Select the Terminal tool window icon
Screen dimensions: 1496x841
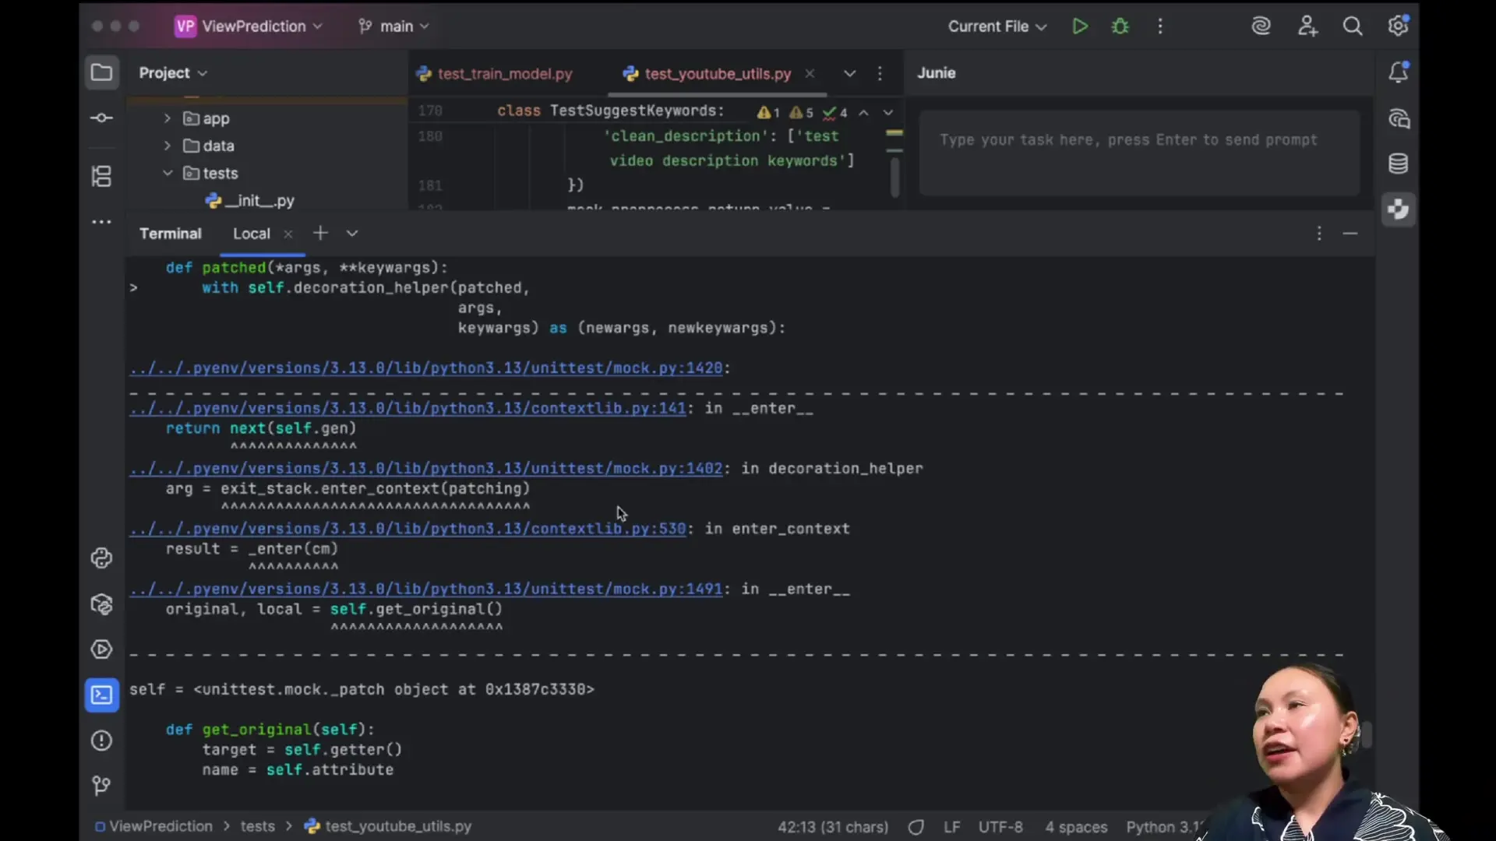pyautogui.click(x=101, y=695)
